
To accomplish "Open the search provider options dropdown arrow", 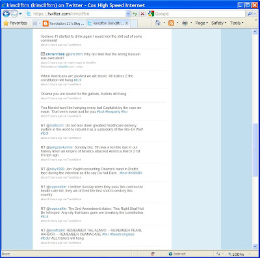I will coord(255,14).
